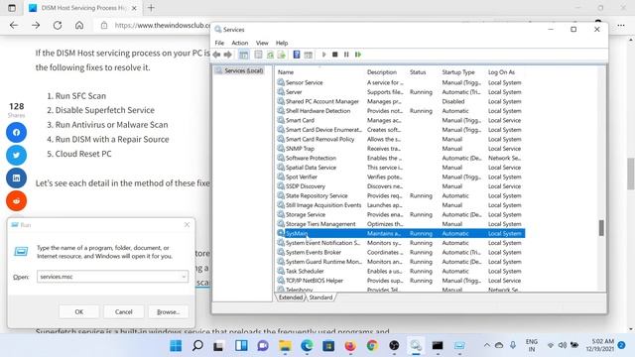The image size is (635, 357).
Task: Start the selected service with play icon
Action: click(x=323, y=55)
